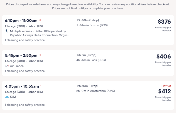The image size is (176, 113).
Task: Select the 6:10pm - 11:00am flight
Action: point(21,20)
